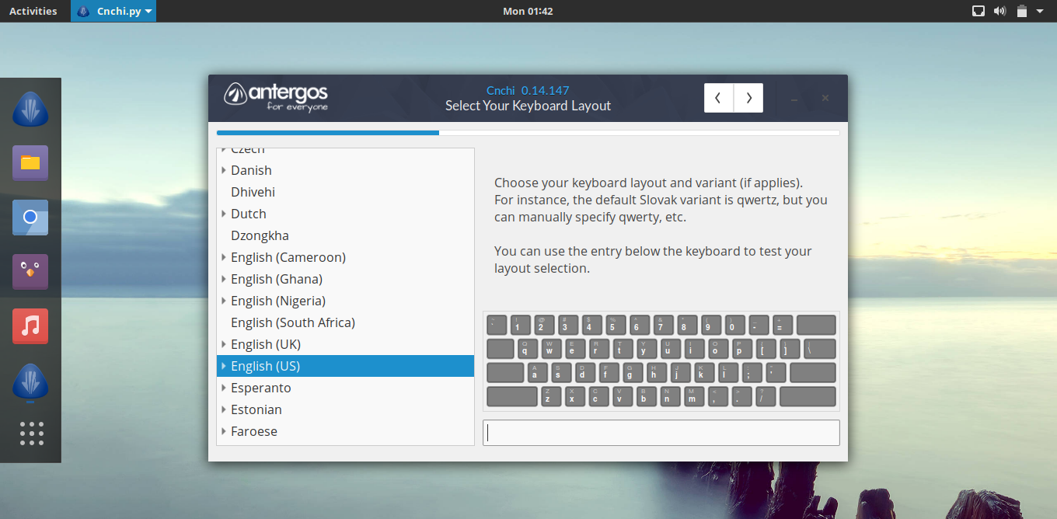Select the Esperanto keyboard layout
Viewport: 1057px width, 519px height.
point(260,388)
